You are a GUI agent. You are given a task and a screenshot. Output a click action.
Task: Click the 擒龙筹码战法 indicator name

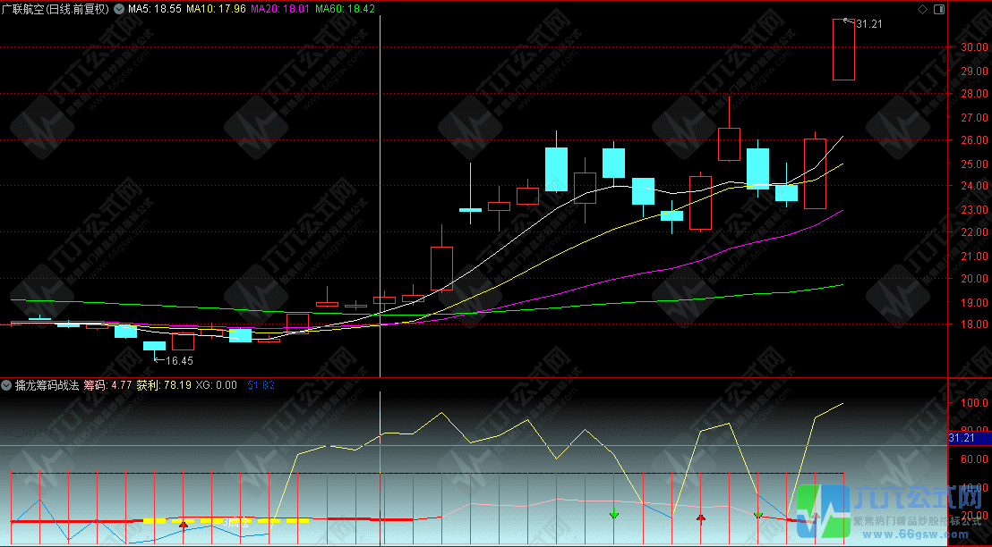[47, 385]
